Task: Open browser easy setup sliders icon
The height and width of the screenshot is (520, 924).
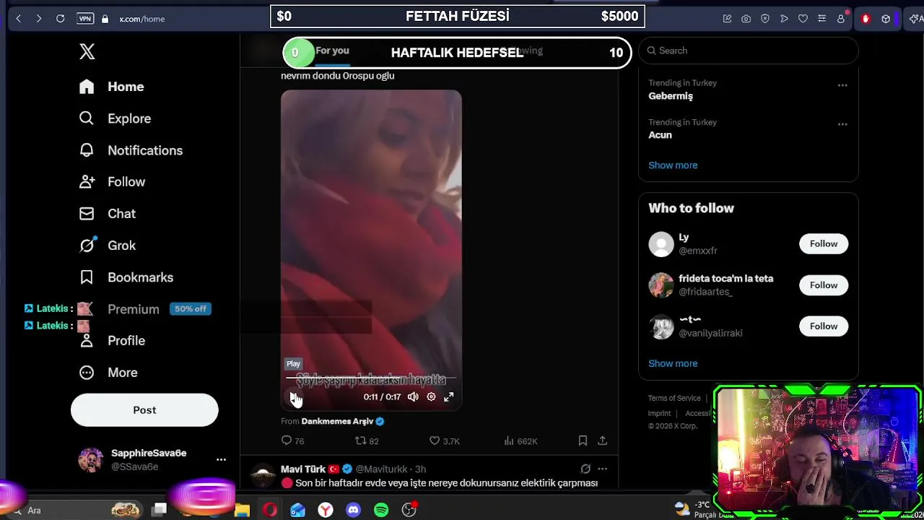Action: 821,19
